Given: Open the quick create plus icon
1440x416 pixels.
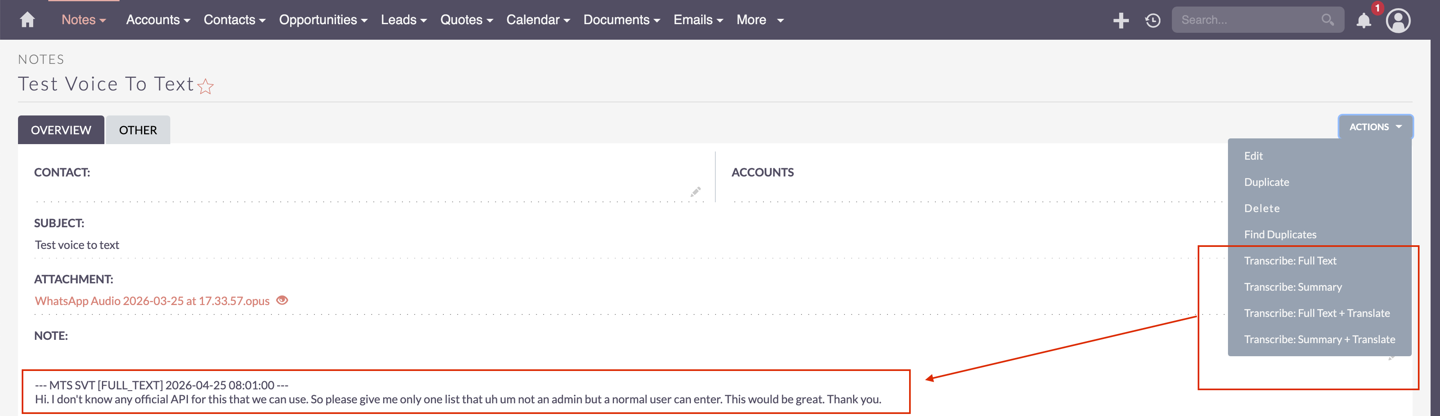Looking at the screenshot, I should coord(1122,20).
